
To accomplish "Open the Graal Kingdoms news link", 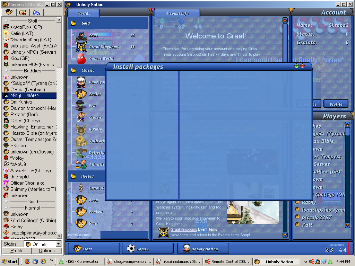I will click(183, 229).
